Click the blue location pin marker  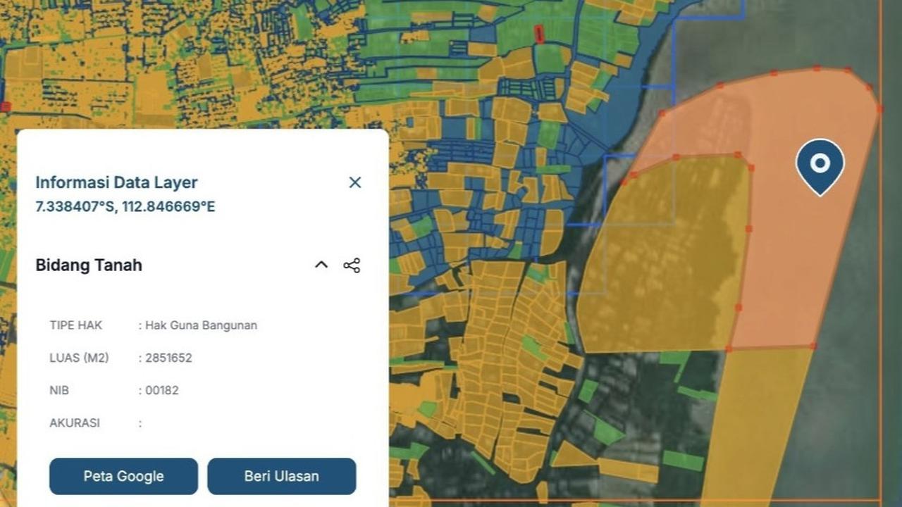[820, 167]
